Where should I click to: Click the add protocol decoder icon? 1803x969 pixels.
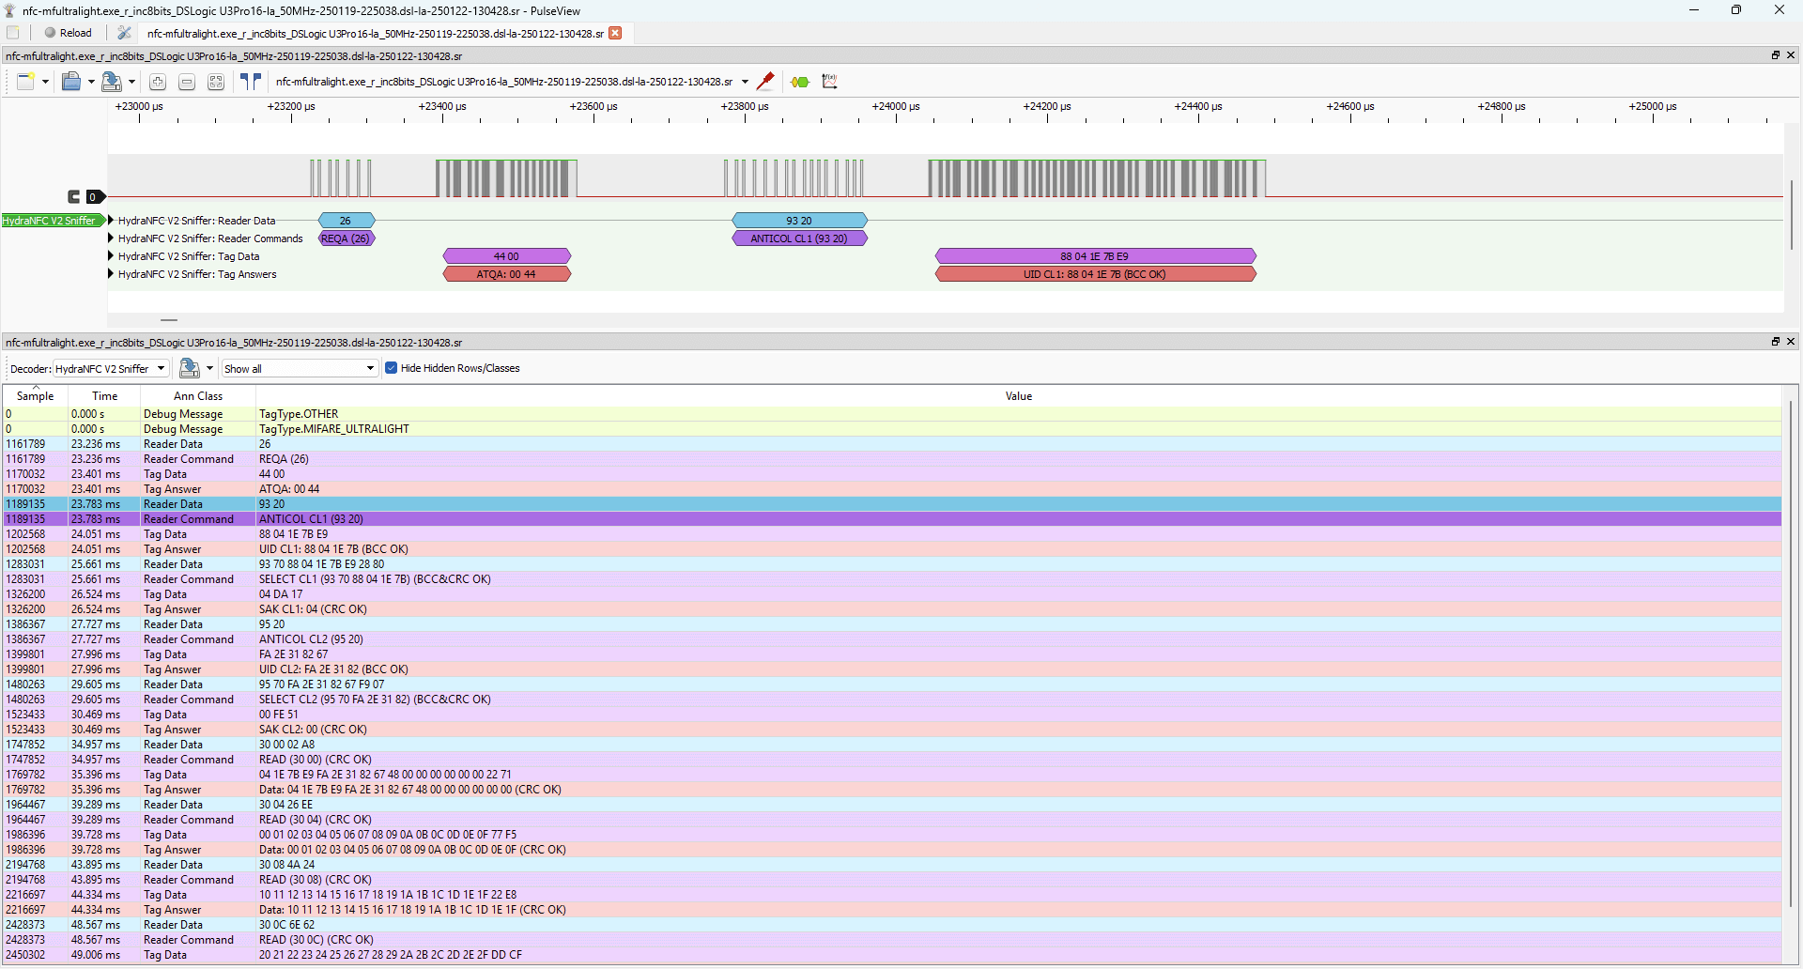click(x=800, y=82)
